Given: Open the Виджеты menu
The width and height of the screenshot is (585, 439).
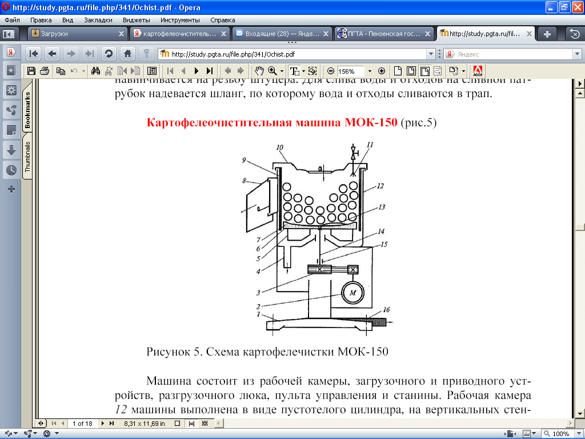Looking at the screenshot, I should (136, 20).
